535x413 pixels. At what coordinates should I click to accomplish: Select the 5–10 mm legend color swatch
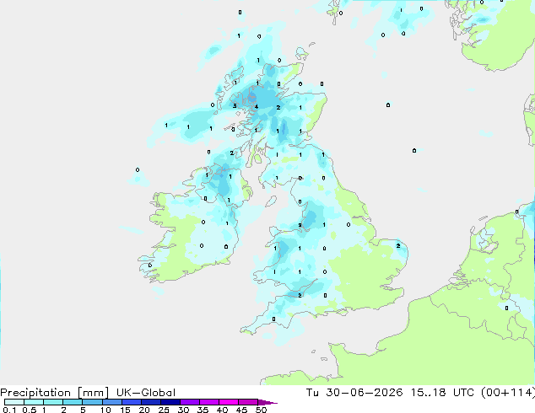[92, 402]
